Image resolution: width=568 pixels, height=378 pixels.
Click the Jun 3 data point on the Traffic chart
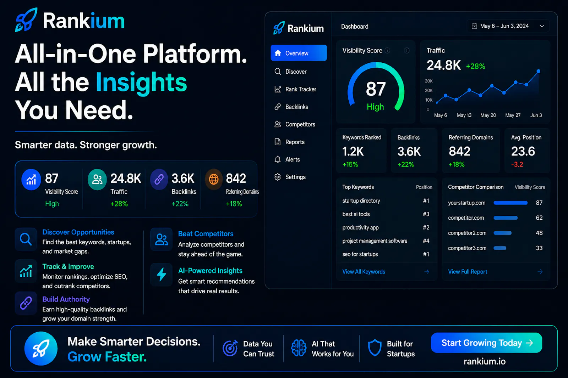pyautogui.click(x=539, y=71)
